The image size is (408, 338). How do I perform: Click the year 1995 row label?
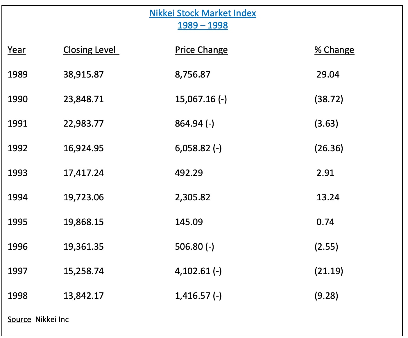(18, 222)
